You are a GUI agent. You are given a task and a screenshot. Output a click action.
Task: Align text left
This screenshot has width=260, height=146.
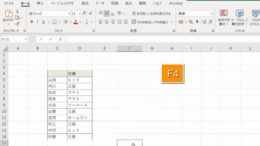click(x=100, y=21)
